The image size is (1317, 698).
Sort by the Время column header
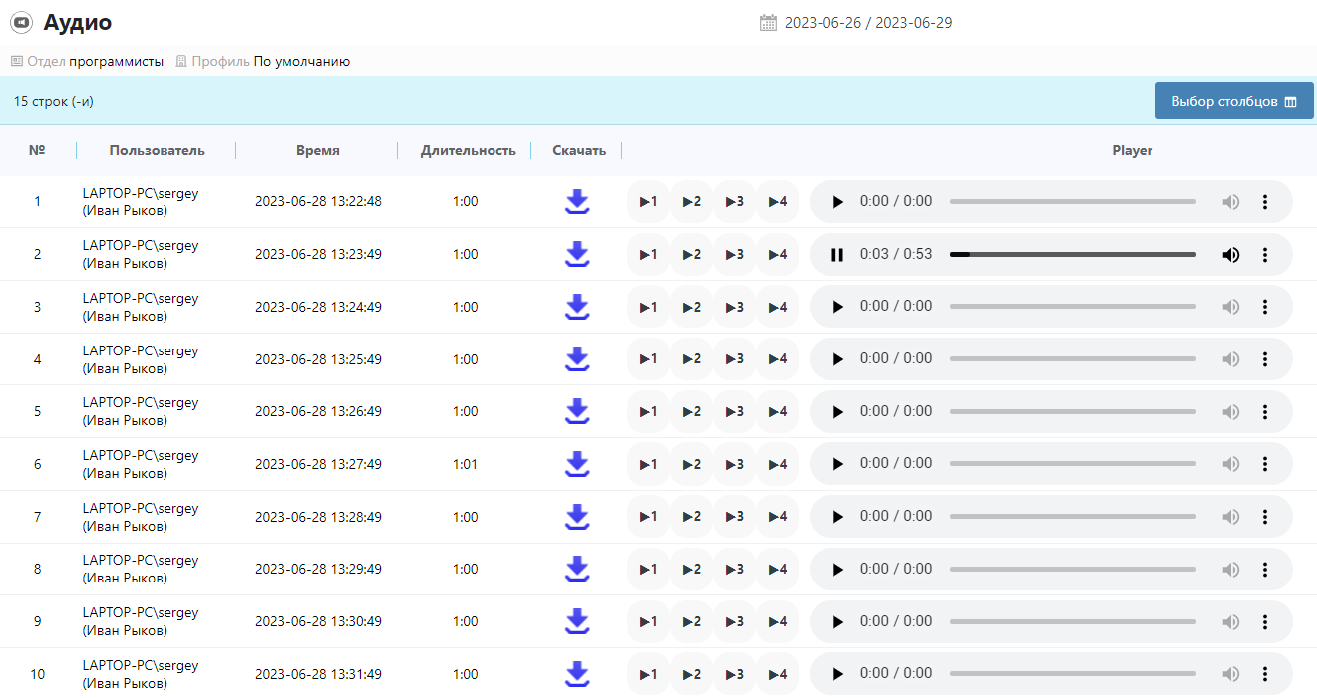coord(317,151)
